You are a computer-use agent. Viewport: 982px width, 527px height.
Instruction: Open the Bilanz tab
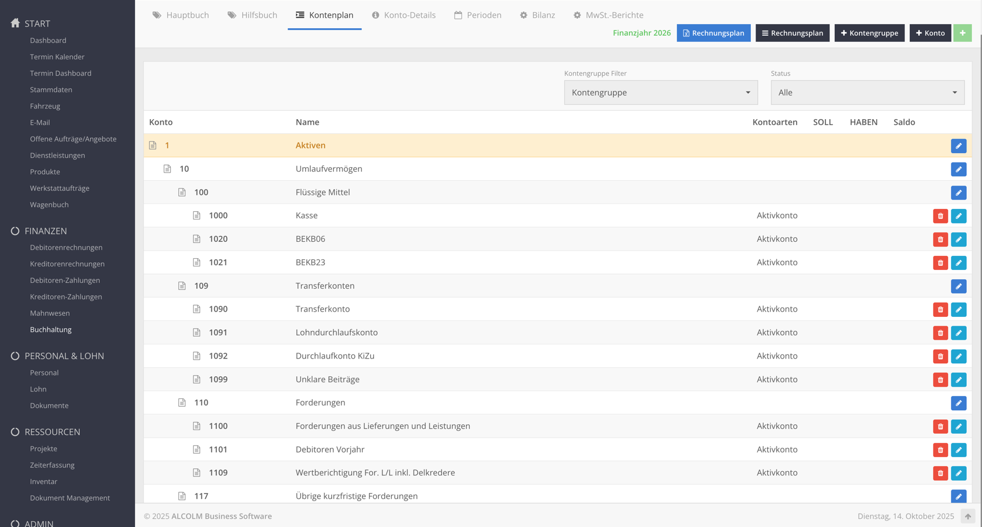coord(537,15)
